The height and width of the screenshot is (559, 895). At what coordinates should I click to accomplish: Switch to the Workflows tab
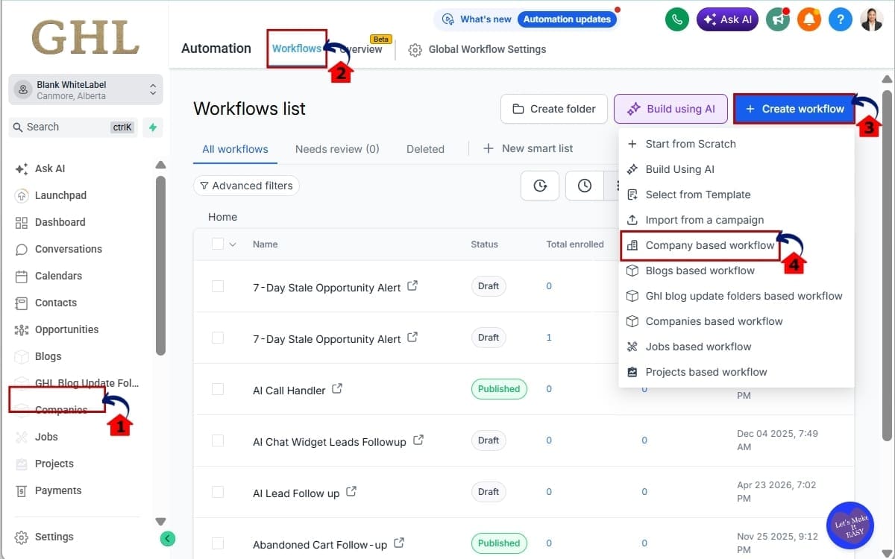[296, 48]
